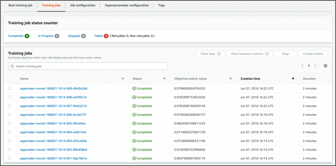Open Hyperparameter configuration tab
Screen dimensions: 336x166
(127, 5)
